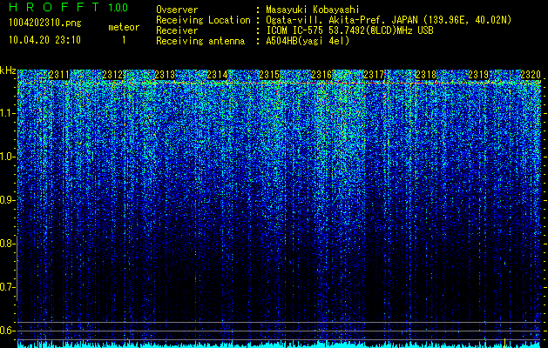Click the 2312 time marker
548x348 pixels.
point(112,74)
